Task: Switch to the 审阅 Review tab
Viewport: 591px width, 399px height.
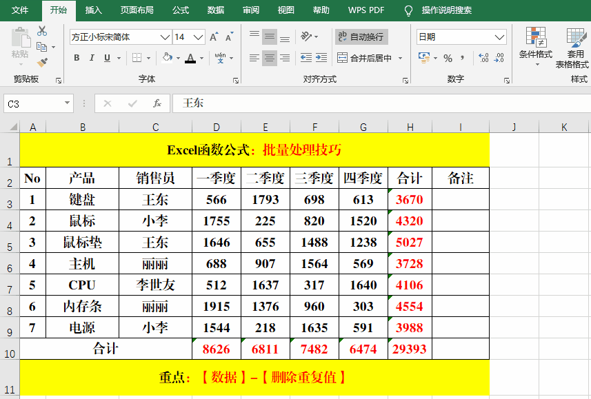Action: [x=251, y=10]
